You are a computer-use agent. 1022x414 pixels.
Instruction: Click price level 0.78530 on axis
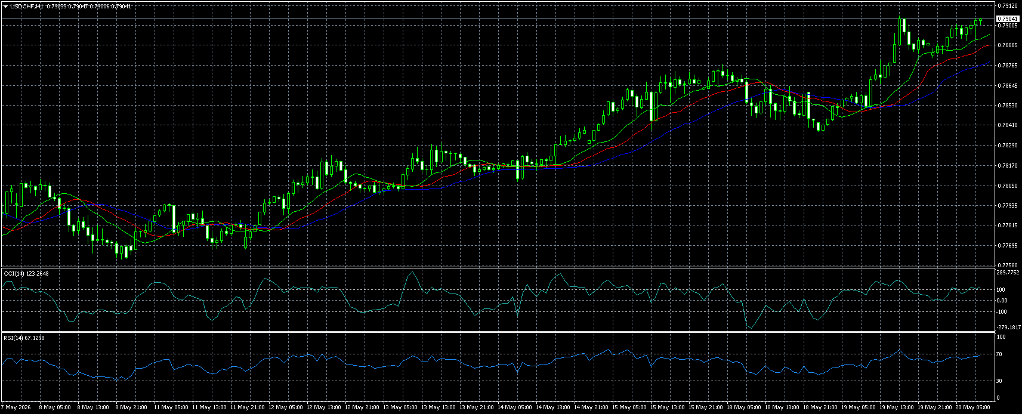[1007, 106]
